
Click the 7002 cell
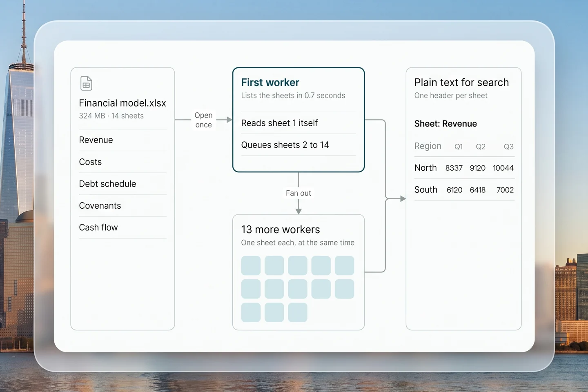coord(505,190)
